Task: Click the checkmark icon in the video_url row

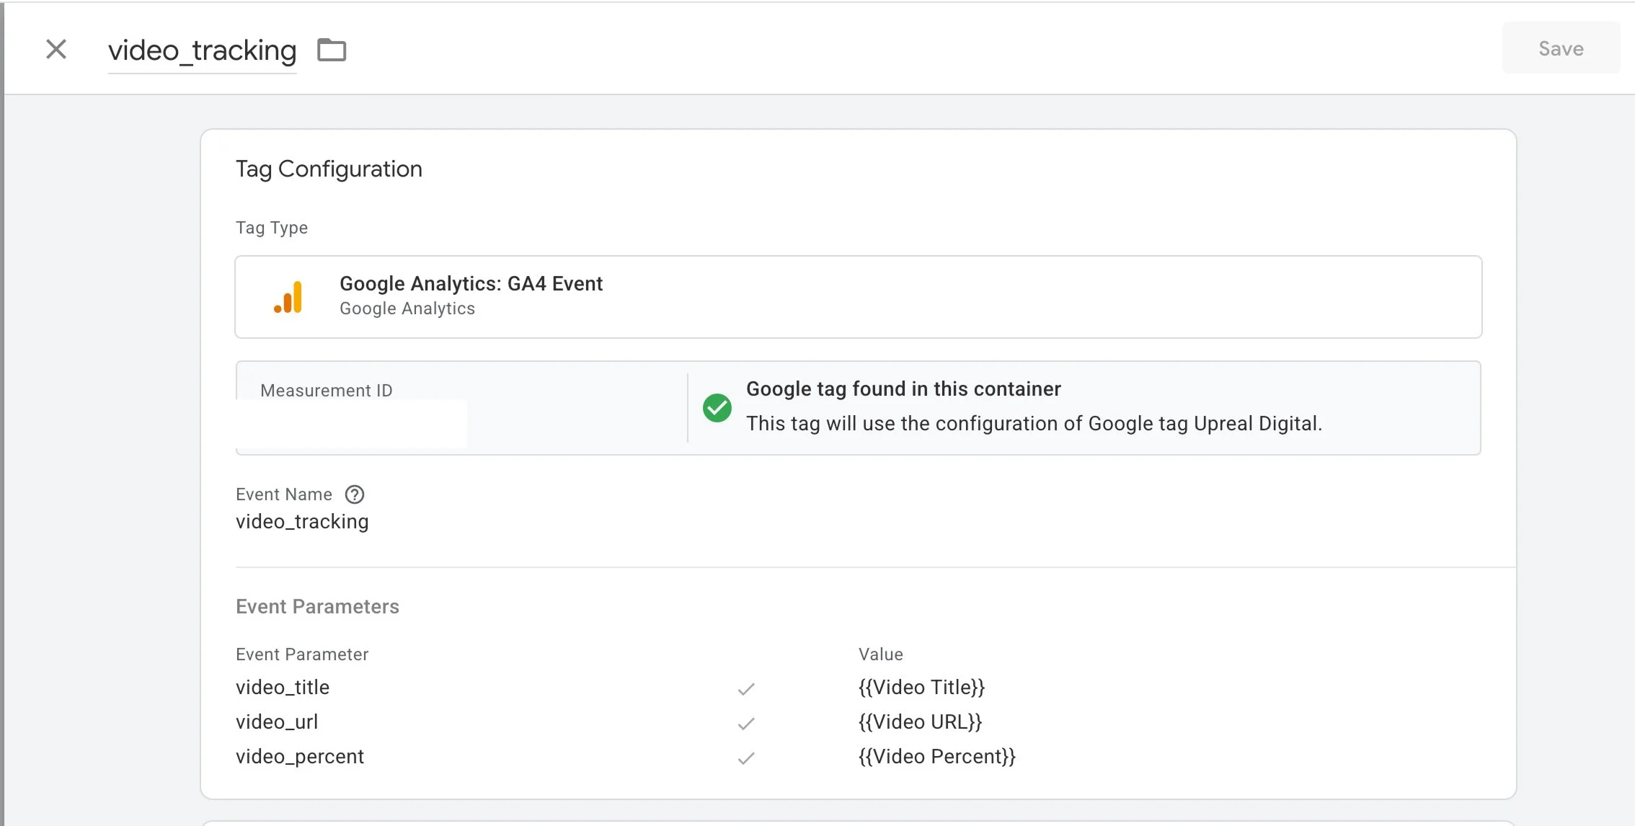Action: point(746,723)
